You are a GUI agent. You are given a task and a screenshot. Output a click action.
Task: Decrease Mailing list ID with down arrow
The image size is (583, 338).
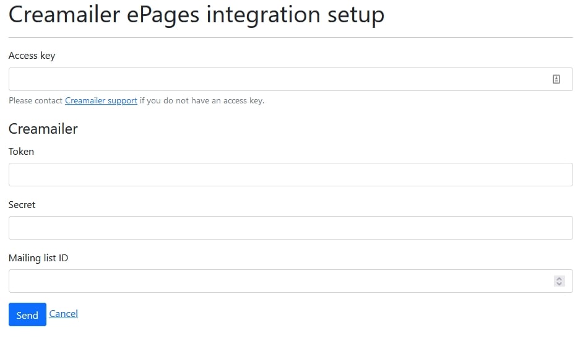click(x=559, y=284)
